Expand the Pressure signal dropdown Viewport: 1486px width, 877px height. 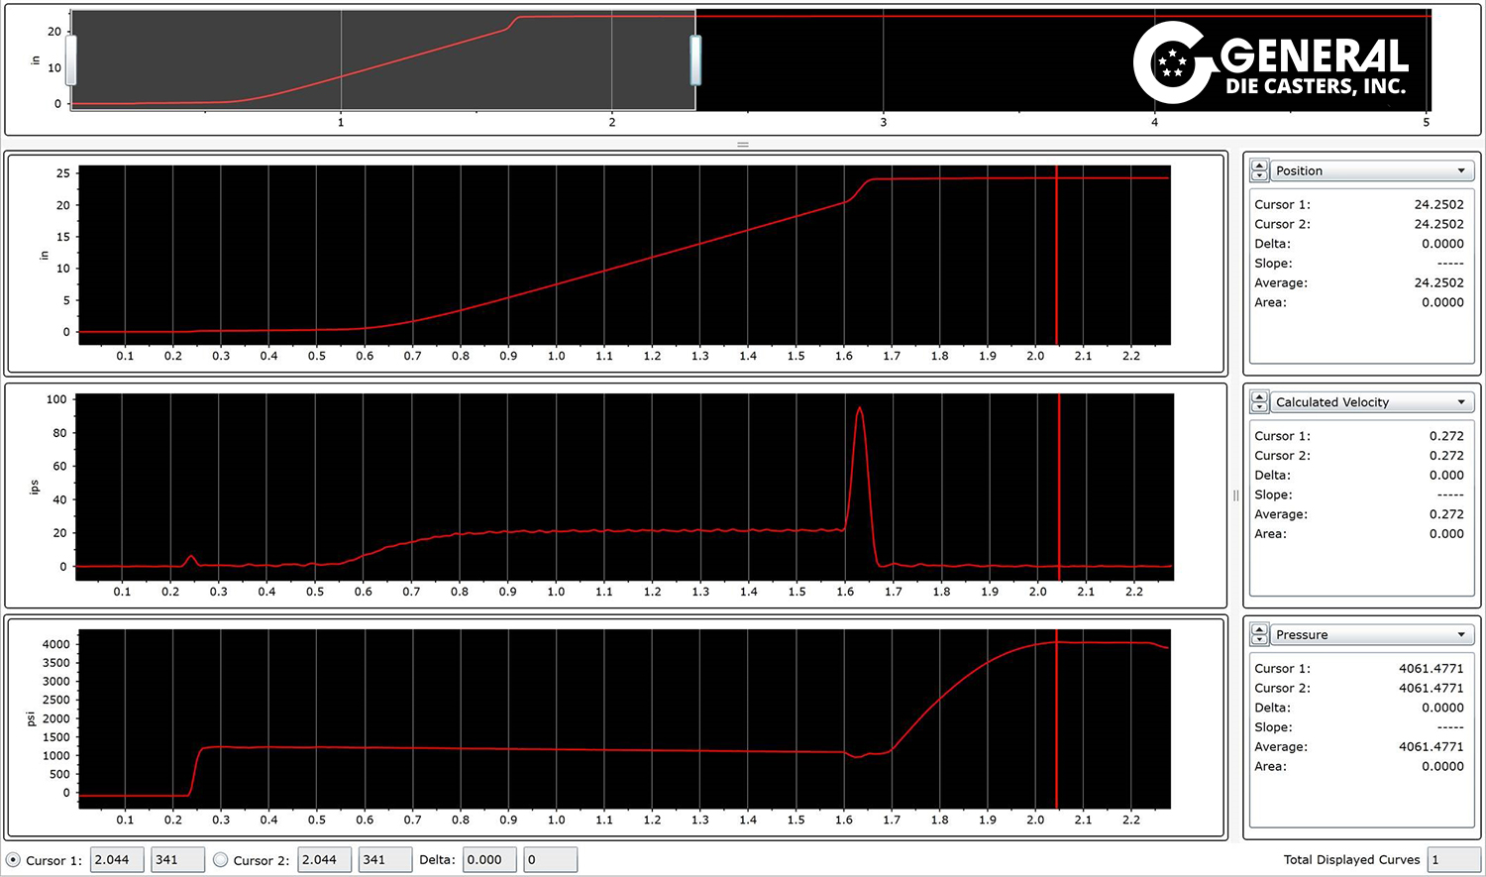(x=1371, y=634)
